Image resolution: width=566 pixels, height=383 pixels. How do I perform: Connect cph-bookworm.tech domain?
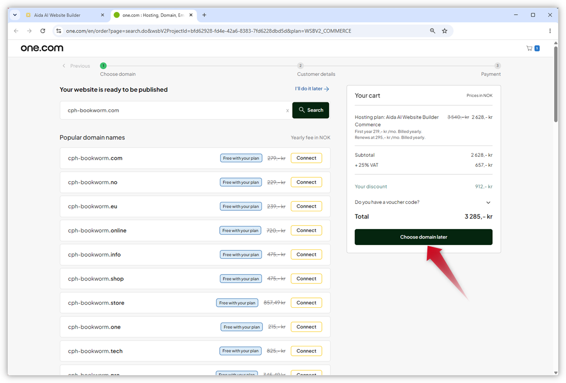tap(306, 351)
